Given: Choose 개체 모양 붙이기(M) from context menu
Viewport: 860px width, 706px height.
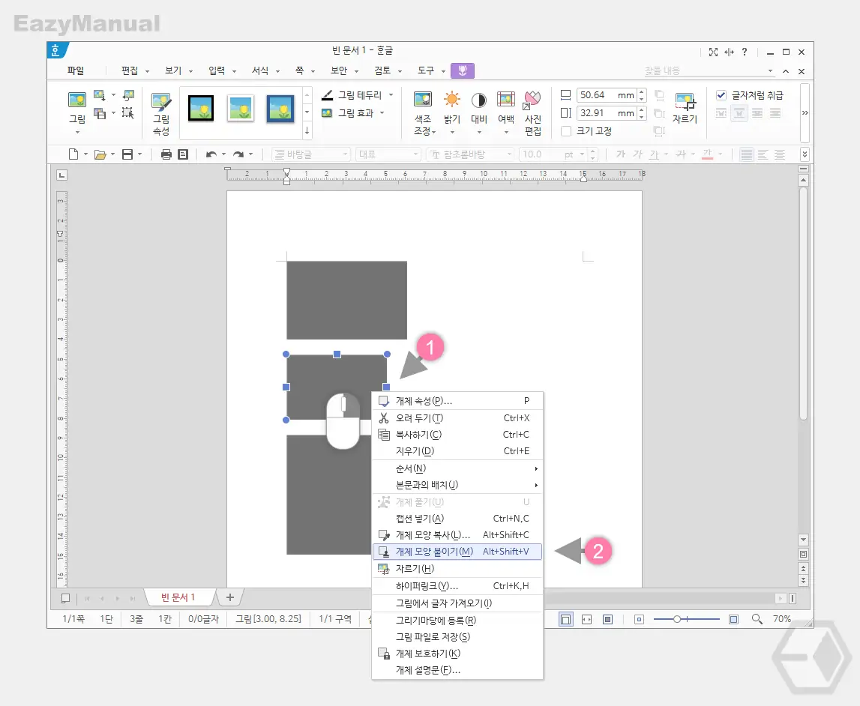Looking at the screenshot, I should (457, 552).
